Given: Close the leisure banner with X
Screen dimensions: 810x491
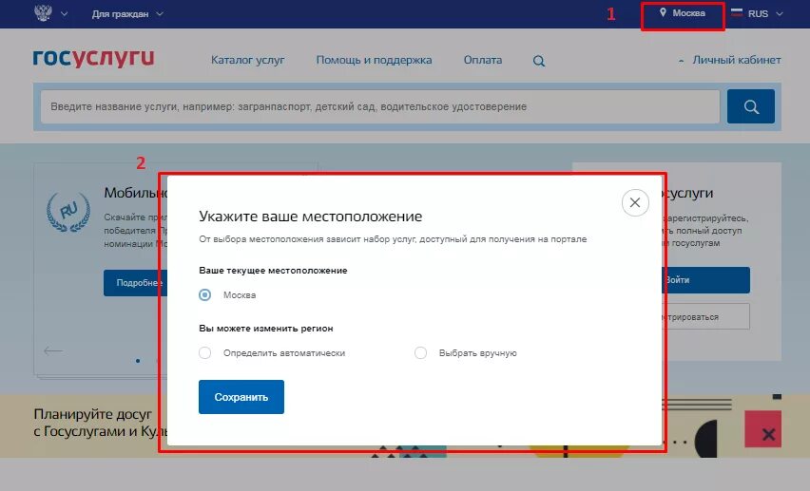Looking at the screenshot, I should 767,434.
